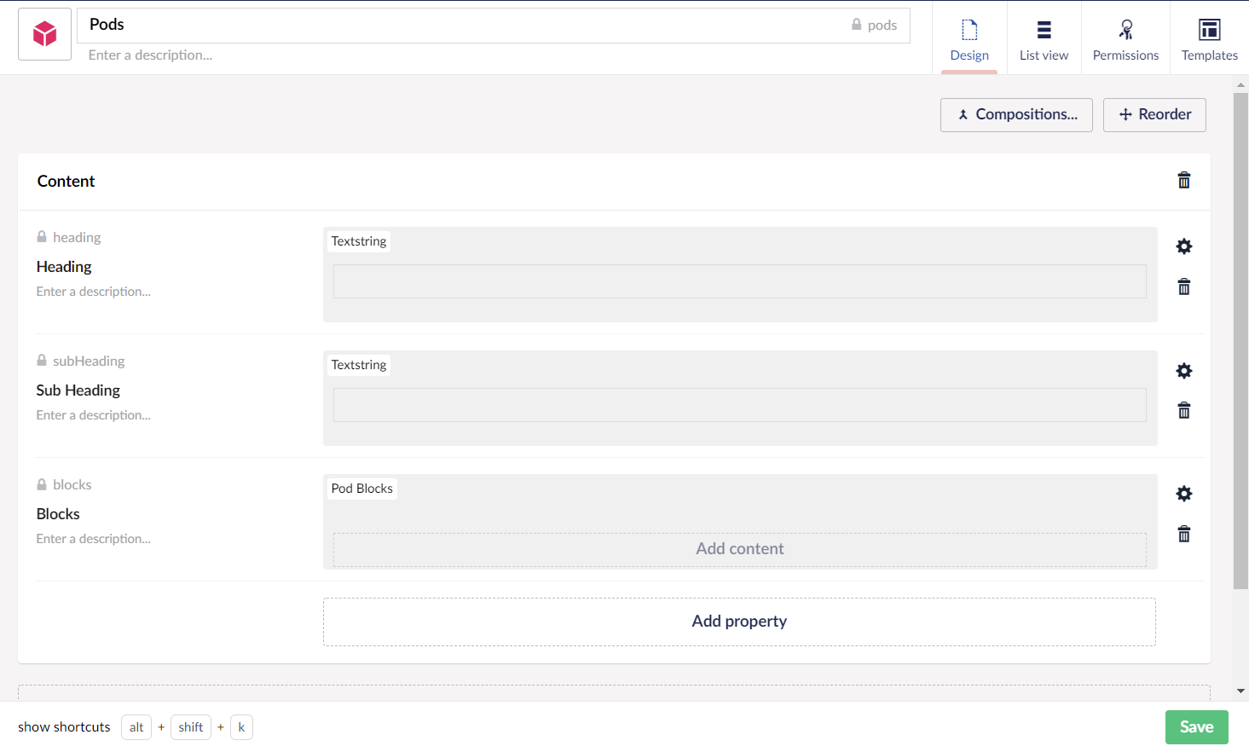
Task: Switch to the List view tab
Action: [1044, 39]
